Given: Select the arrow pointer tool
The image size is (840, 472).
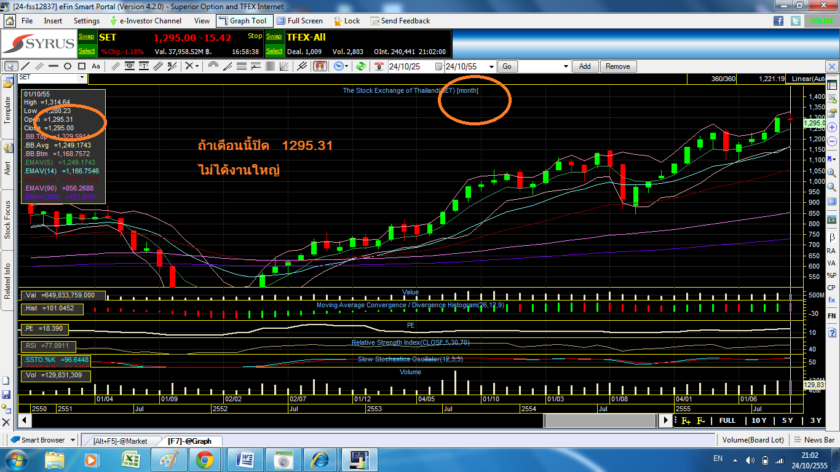Looking at the screenshot, I should point(10,66).
